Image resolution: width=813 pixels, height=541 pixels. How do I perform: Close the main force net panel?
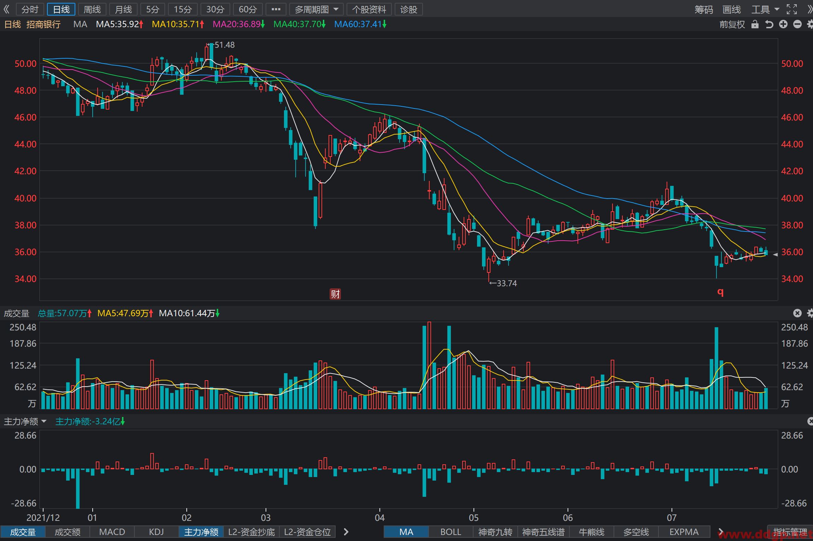click(811, 421)
